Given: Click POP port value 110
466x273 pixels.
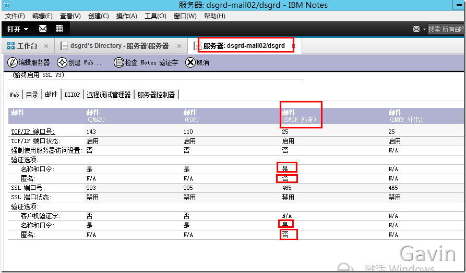Looking at the screenshot, I should (188, 132).
